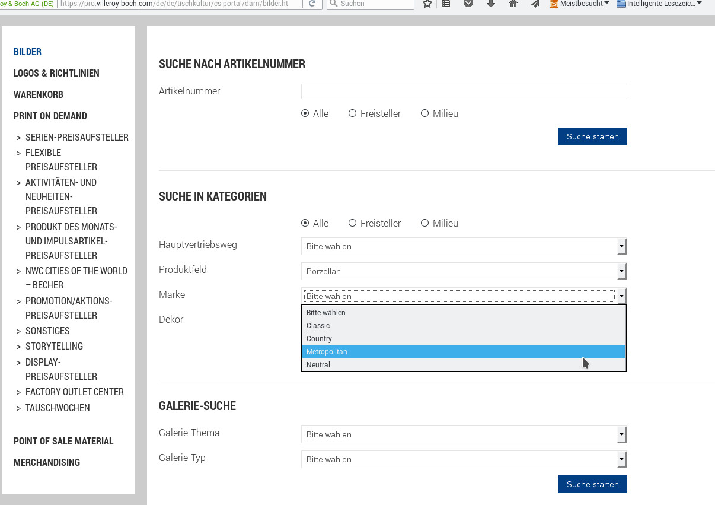Image resolution: width=715 pixels, height=505 pixels.
Task: Select Milieu radio in Suche in Kategorien
Action: tap(424, 223)
